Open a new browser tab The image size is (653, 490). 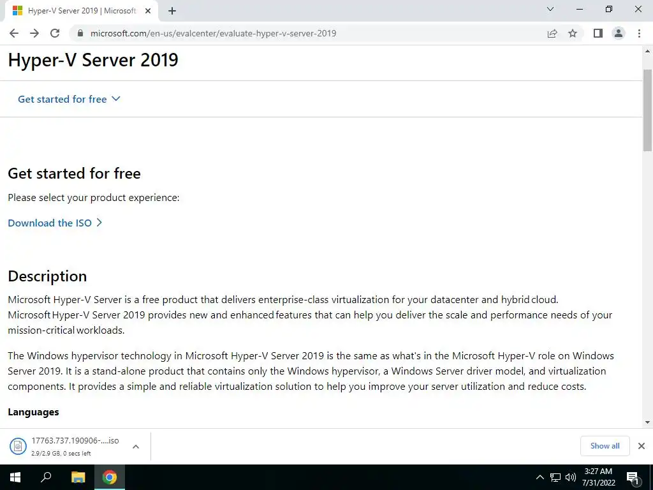(172, 11)
